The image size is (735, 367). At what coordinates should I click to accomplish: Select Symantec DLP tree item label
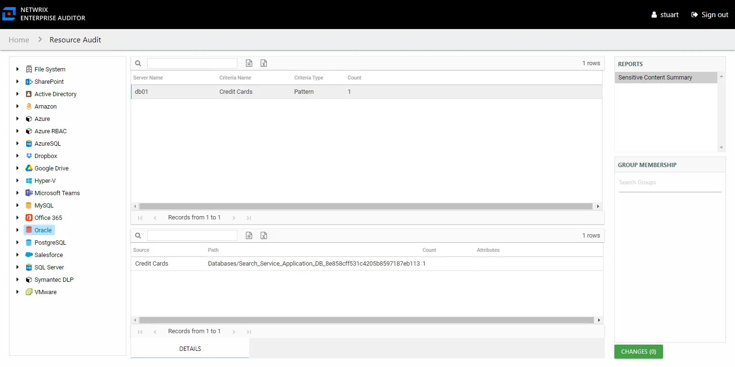(x=54, y=279)
